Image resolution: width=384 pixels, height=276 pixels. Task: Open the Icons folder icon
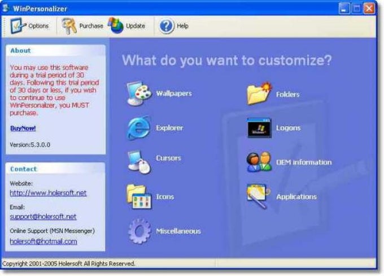point(139,197)
